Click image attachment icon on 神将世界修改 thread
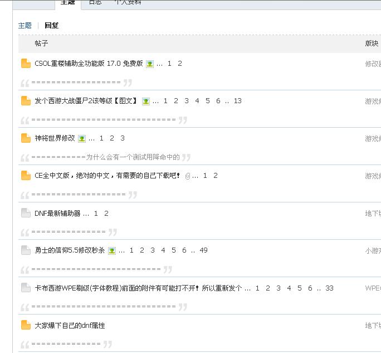 [82, 139]
